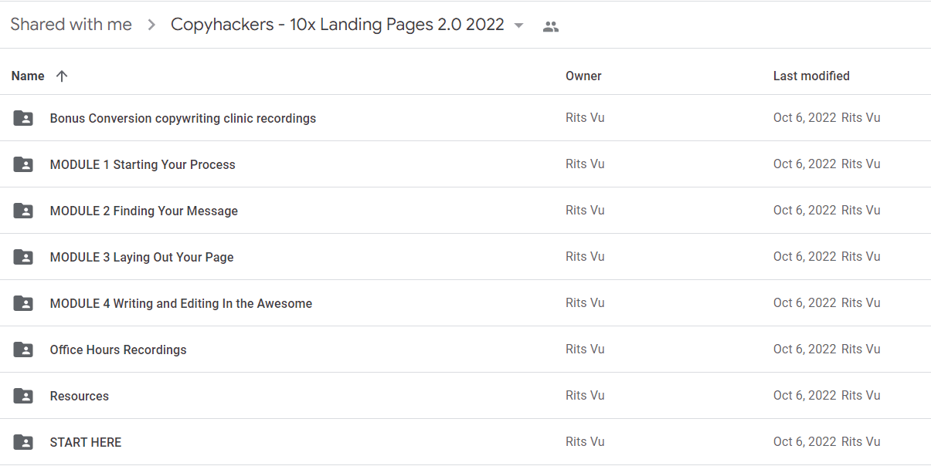Click the Owner column header
931x466 pixels.
[583, 76]
